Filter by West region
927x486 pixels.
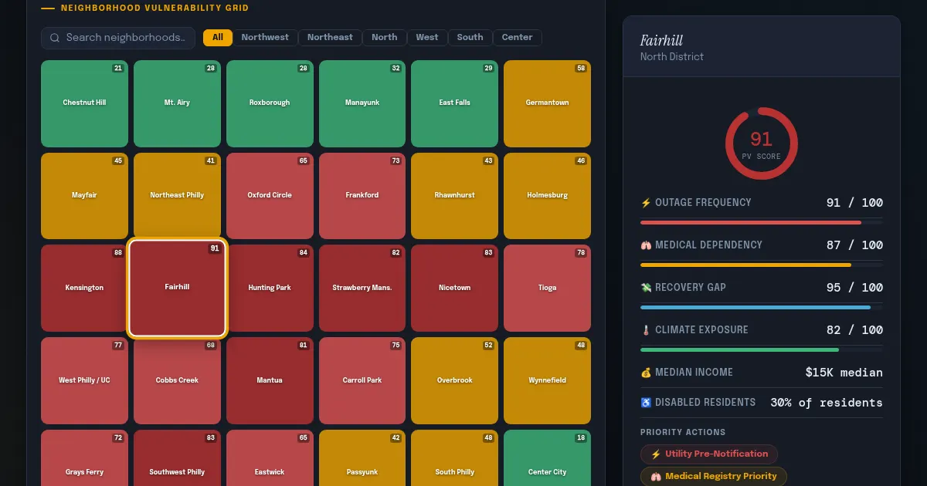pos(427,37)
